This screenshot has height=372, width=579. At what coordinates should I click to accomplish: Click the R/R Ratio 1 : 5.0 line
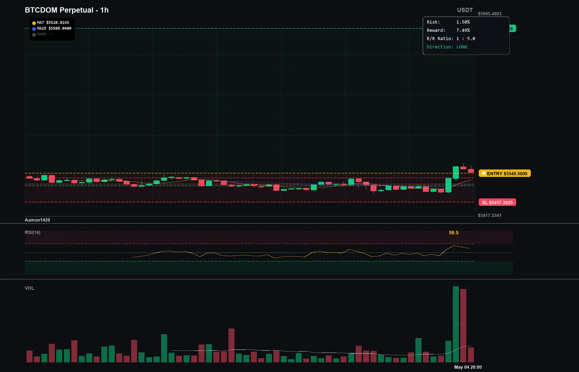click(x=451, y=38)
